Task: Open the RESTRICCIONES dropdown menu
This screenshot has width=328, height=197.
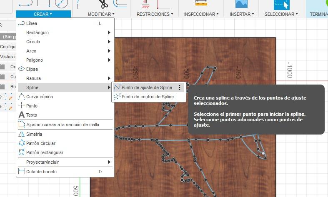Action: 155,14
